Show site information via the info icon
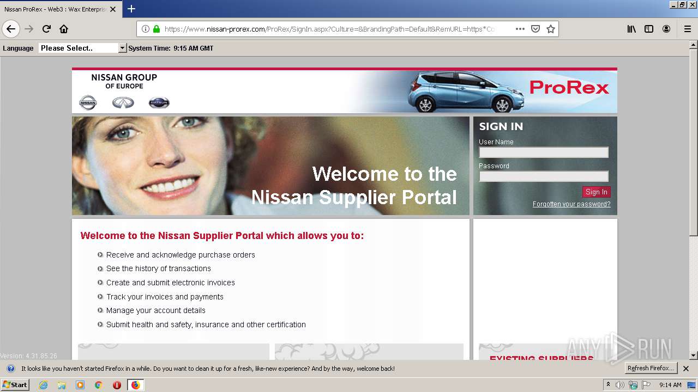The image size is (698, 392). tap(146, 29)
